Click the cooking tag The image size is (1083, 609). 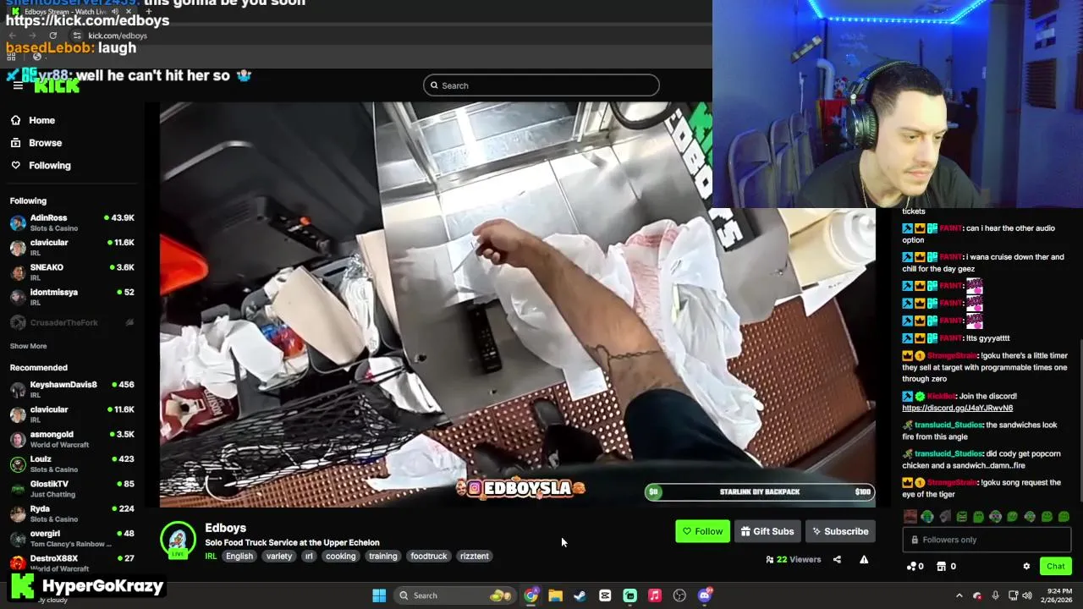341,556
